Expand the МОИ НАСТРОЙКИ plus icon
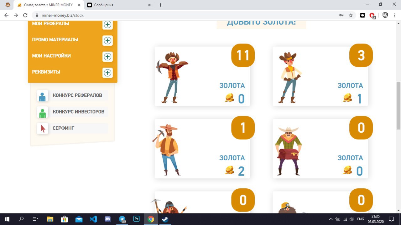The image size is (401, 225). (107, 57)
